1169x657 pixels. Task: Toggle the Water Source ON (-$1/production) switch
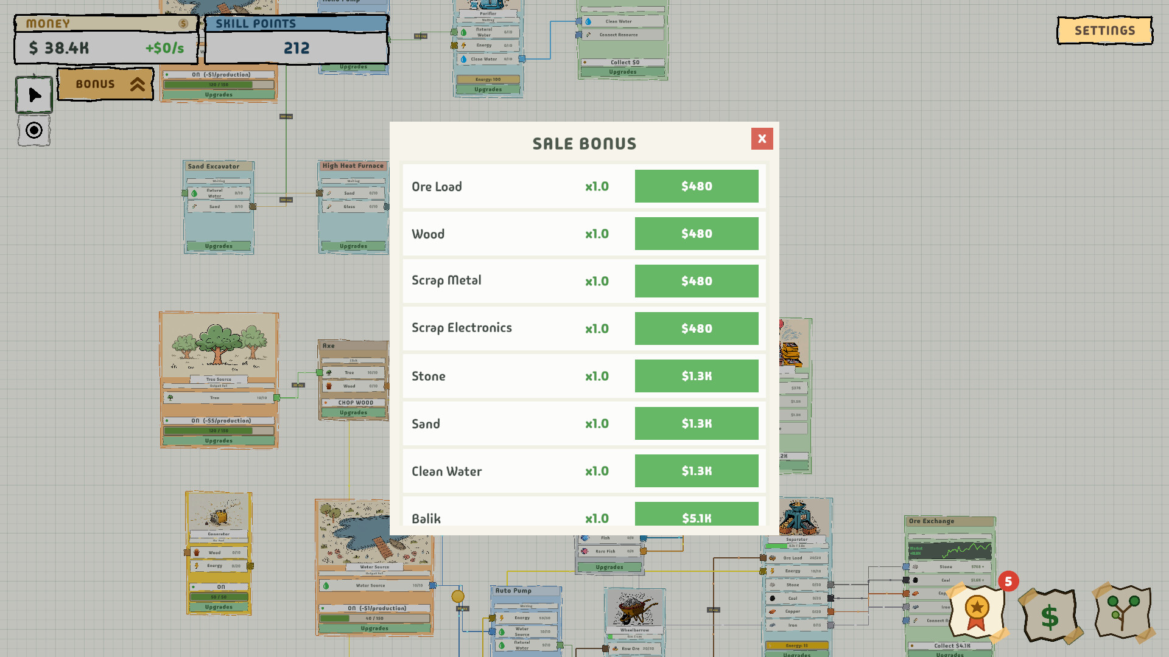point(374,608)
